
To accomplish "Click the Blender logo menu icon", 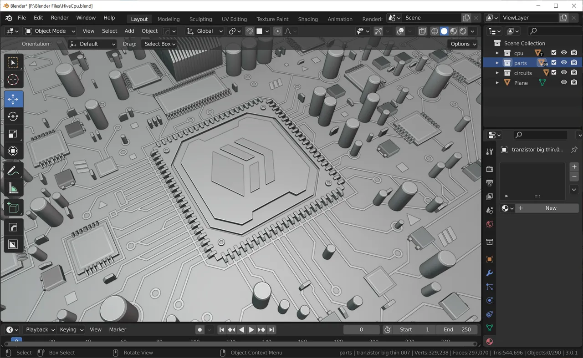I will pos(9,18).
